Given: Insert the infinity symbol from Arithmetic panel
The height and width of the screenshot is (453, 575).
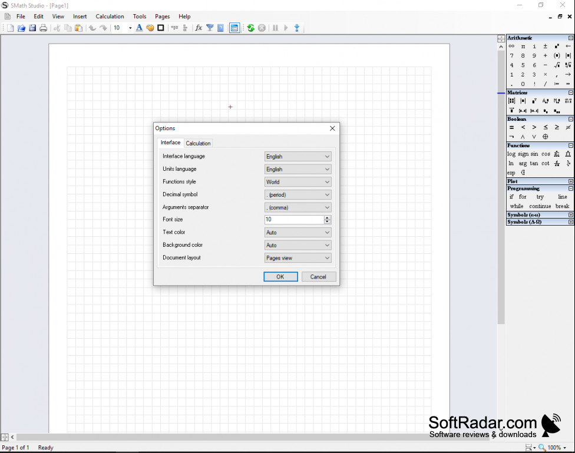Looking at the screenshot, I should coord(511,46).
